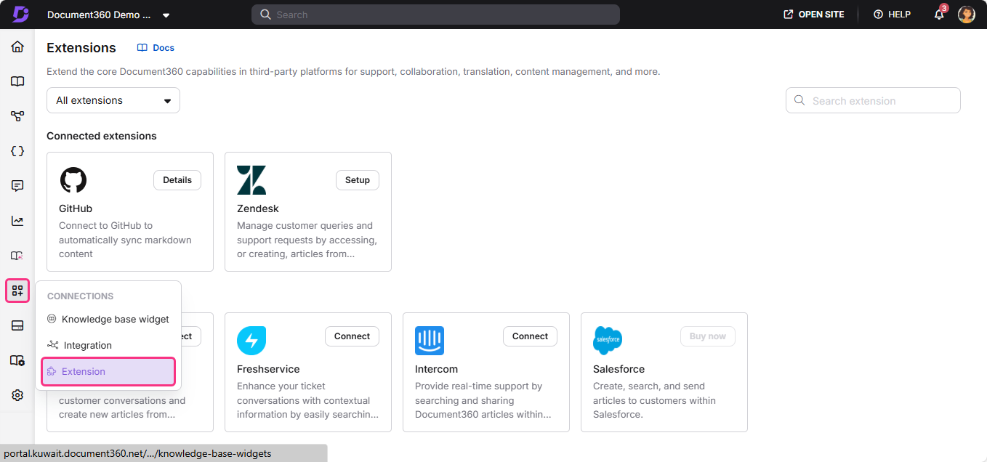Viewport: 987px width, 462px height.
Task: Open the Connections grid icon in sidebar
Action: click(x=17, y=290)
